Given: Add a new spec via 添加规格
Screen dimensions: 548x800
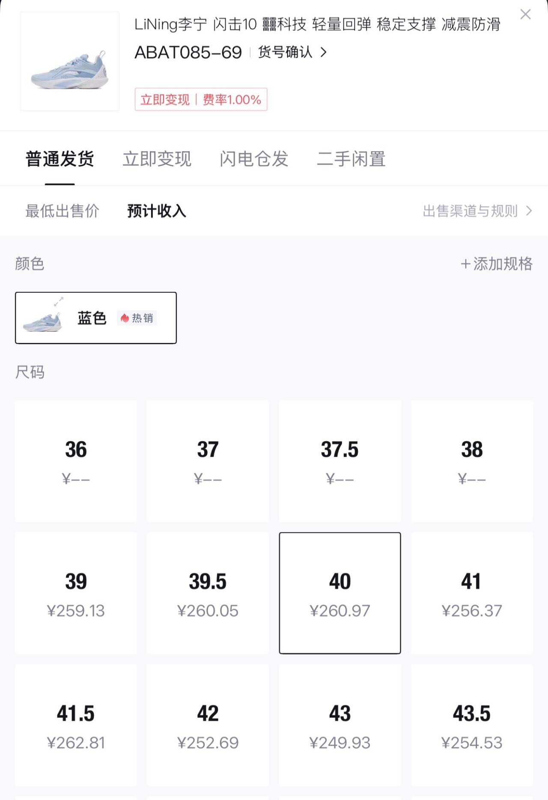Looking at the screenshot, I should coord(497,264).
